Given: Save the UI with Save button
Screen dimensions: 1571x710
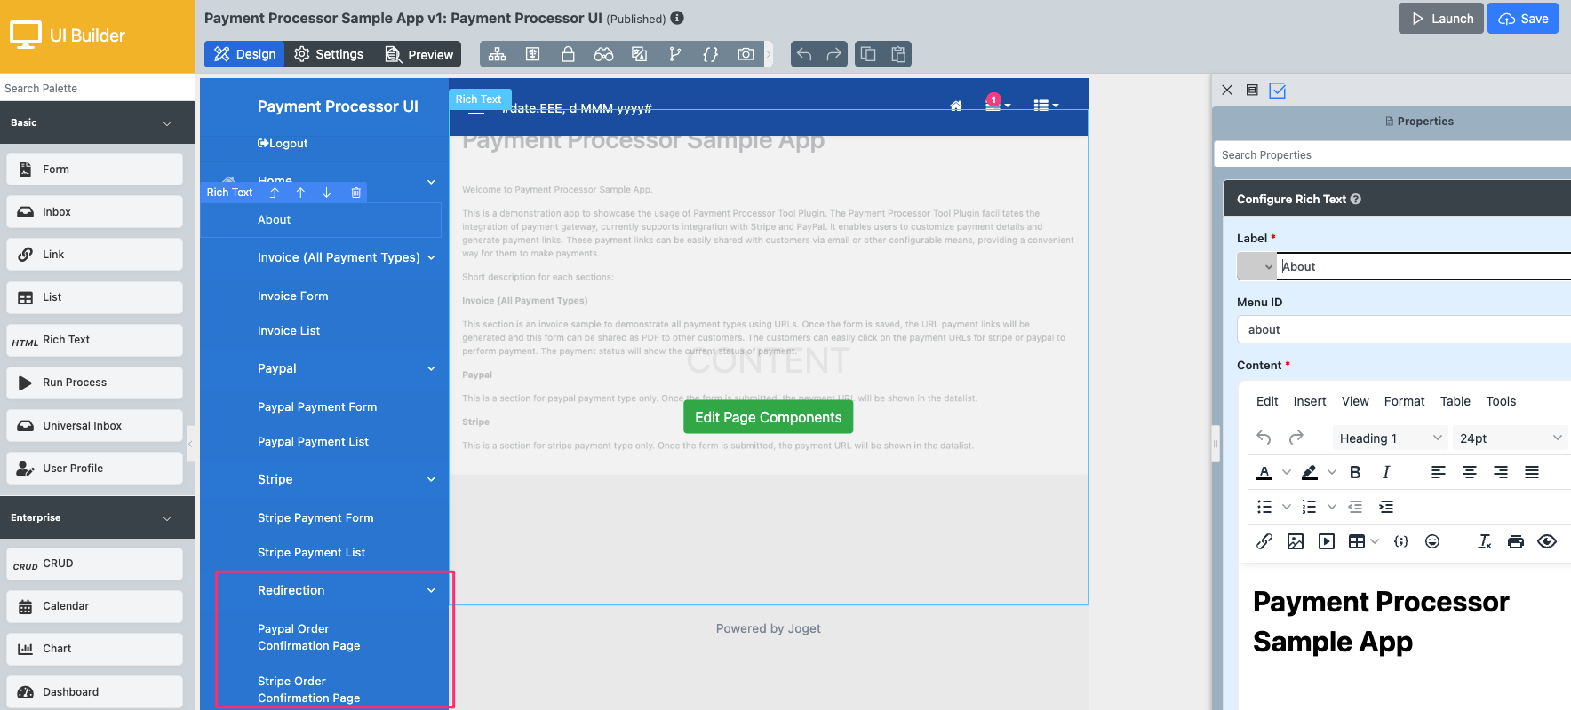Looking at the screenshot, I should click(x=1523, y=18).
